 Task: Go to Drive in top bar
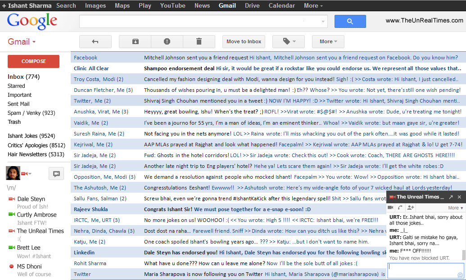coord(252,6)
